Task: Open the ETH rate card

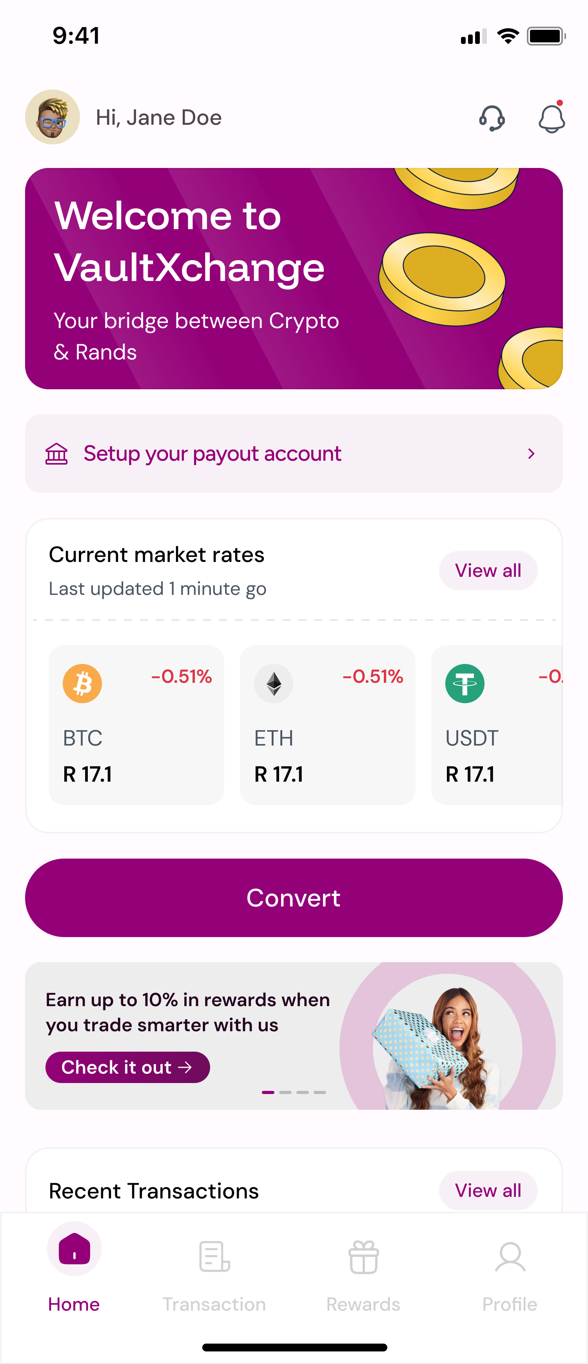Action: coord(327,725)
